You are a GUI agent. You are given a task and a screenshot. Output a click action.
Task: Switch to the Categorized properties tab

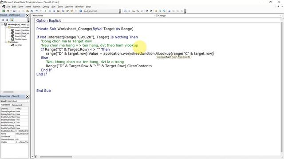pyautogui.click(x=16, y=105)
